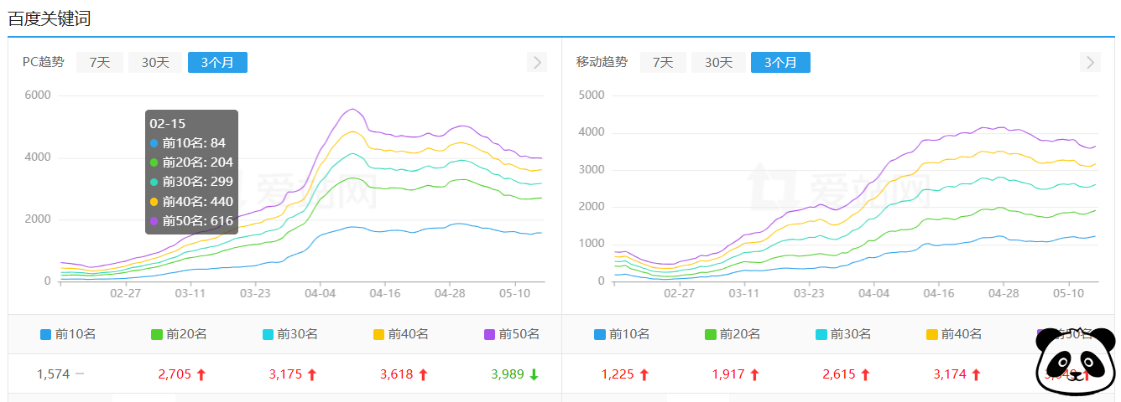Screen dimensions: 1121x402
Task: Select the mobile trend 7天 tab
Action: (663, 62)
